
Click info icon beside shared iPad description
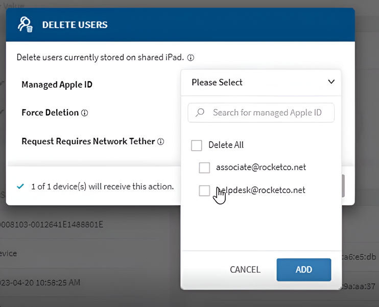click(191, 57)
